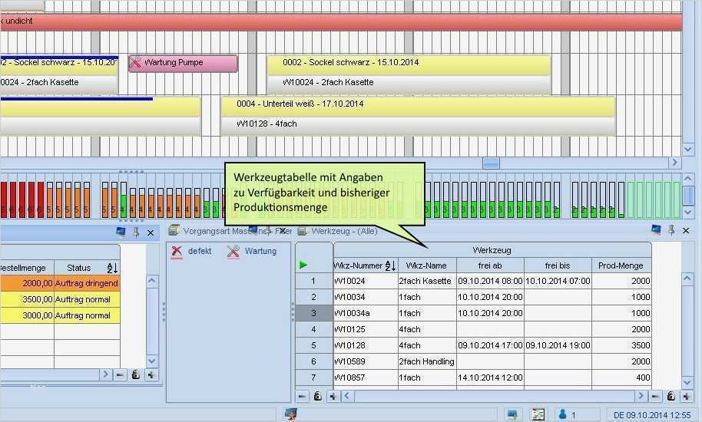Sort the Status column with A-Z icon
The image size is (702, 422).
pyautogui.click(x=112, y=268)
